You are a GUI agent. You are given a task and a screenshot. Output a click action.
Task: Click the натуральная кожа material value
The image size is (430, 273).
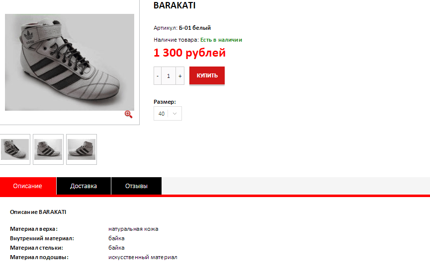[133, 229]
